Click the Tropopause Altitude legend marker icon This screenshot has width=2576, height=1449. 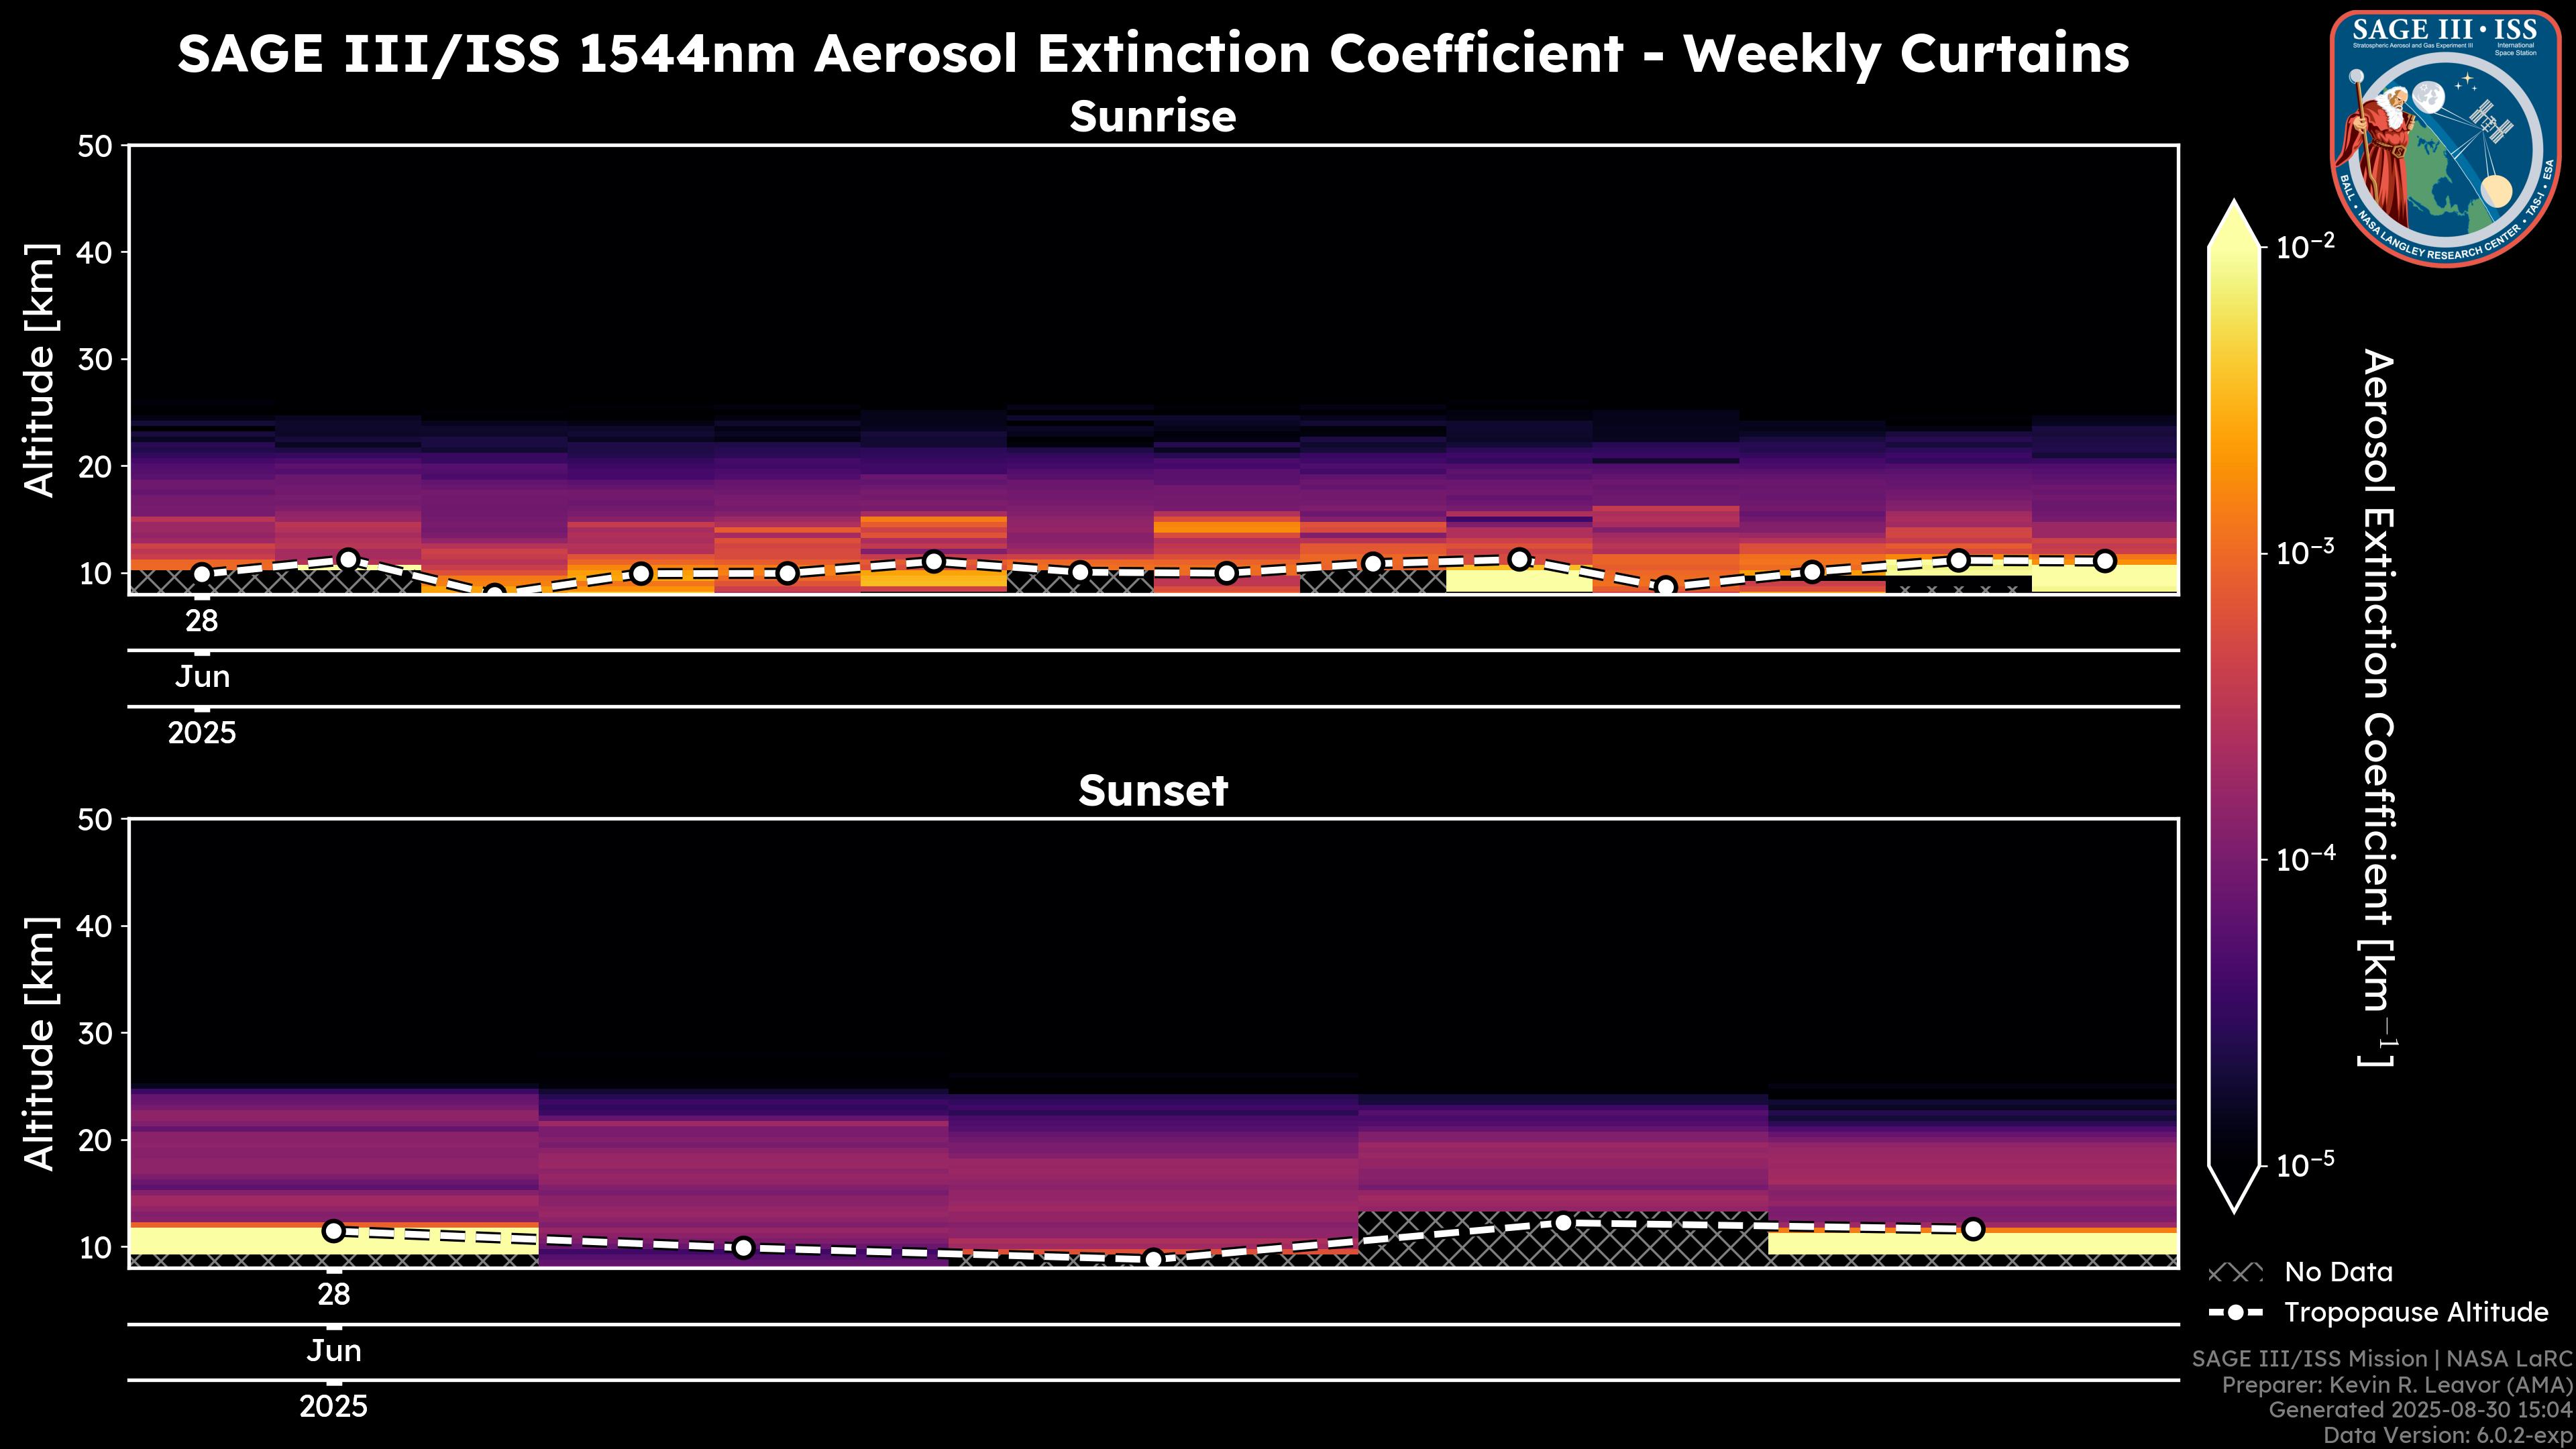tap(2235, 1313)
